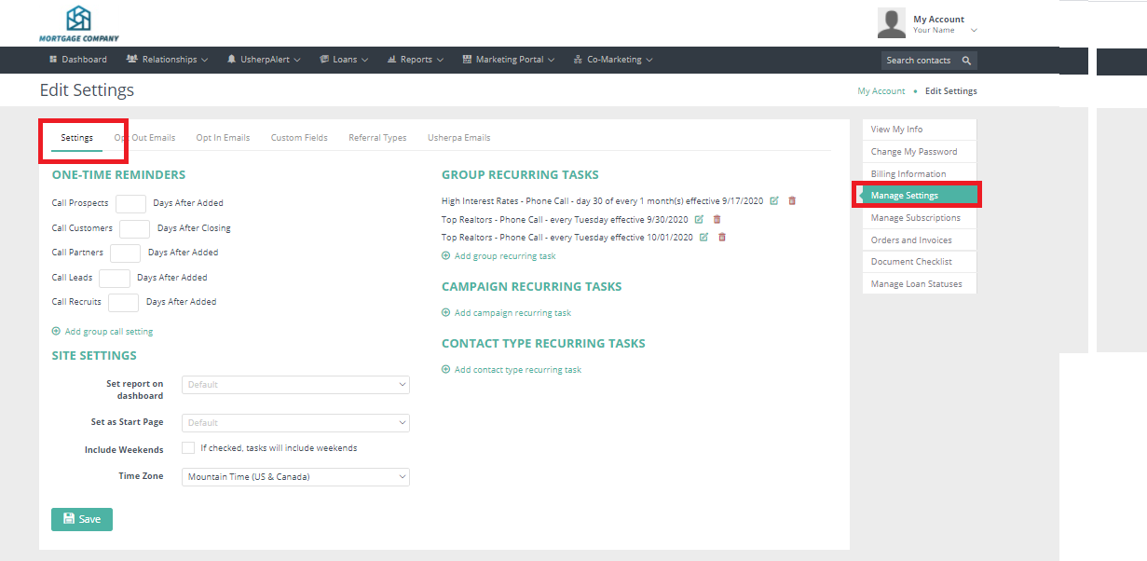Delete Top Realtors task effective 10/01/2020
The height and width of the screenshot is (561, 1147).
722,238
